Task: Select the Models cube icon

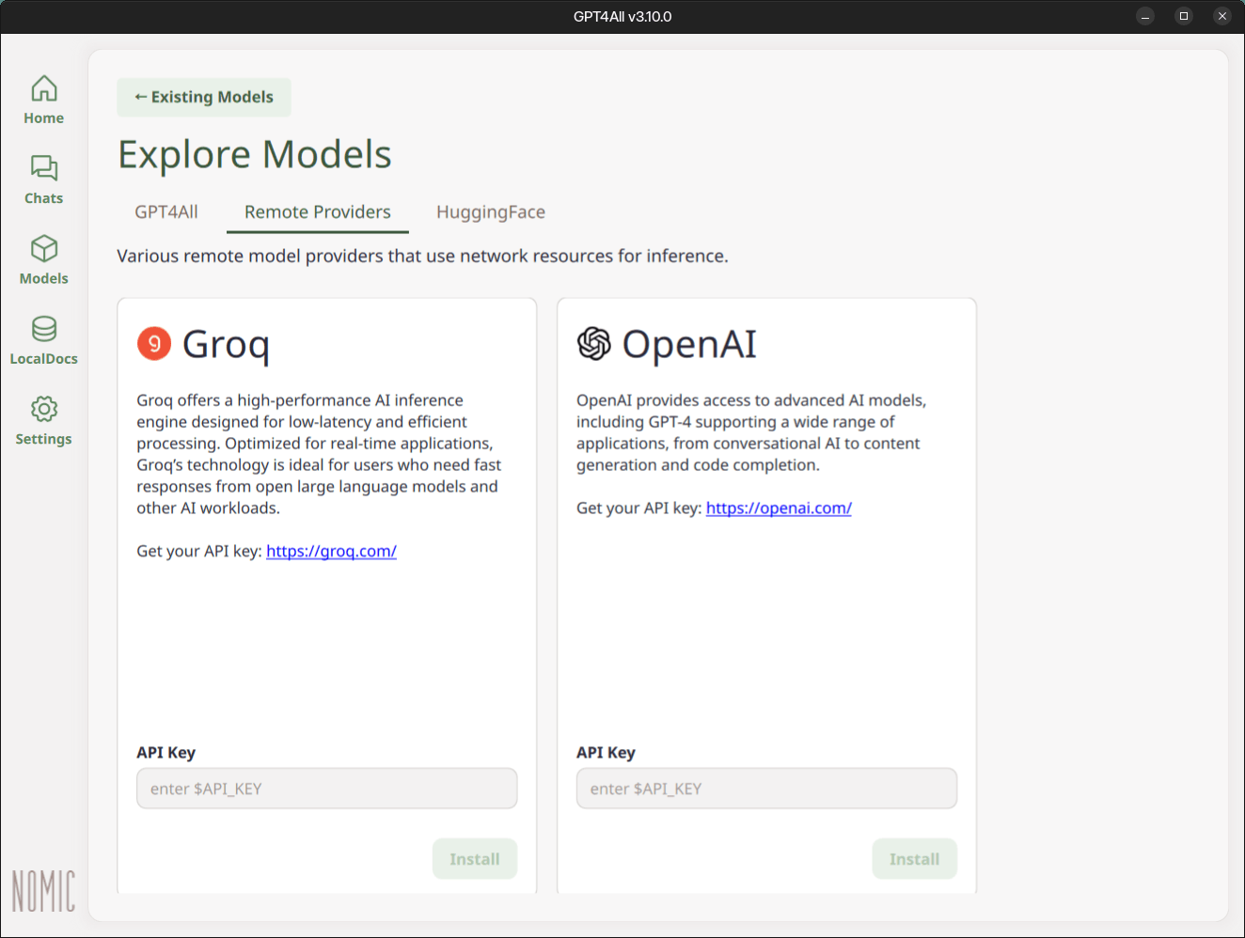Action: click(x=44, y=249)
